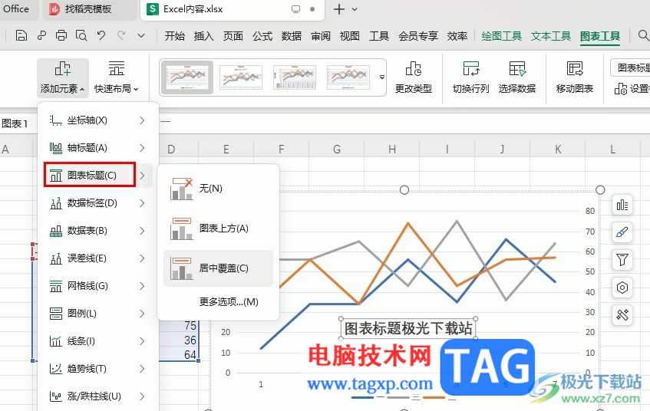Switch to 找稻壳模板 tab
The height and width of the screenshot is (411, 650).
tap(89, 9)
